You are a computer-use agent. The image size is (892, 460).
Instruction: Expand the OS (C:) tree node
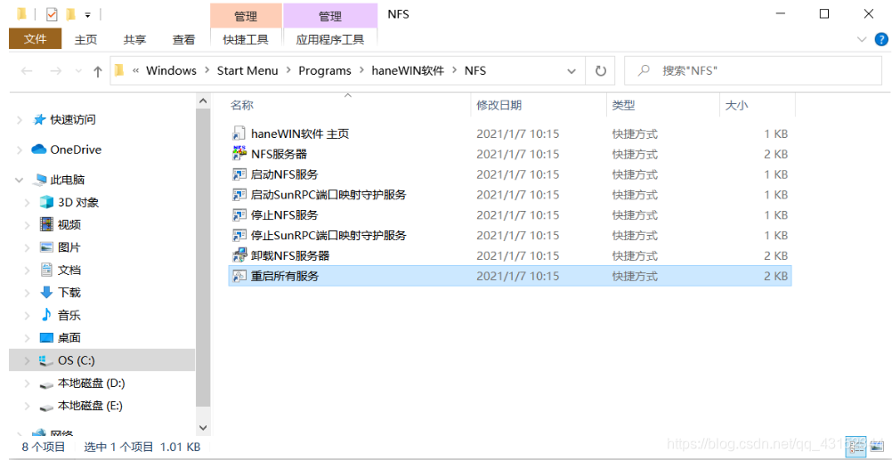tap(27, 360)
